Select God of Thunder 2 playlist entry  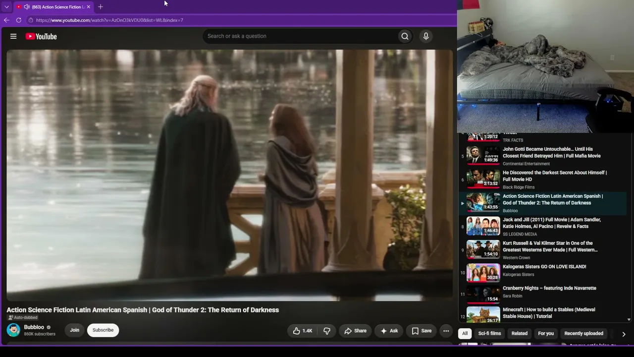point(542,203)
